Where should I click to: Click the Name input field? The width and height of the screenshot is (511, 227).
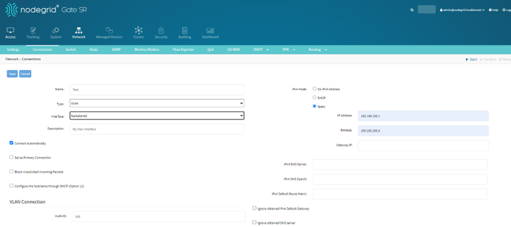[x=157, y=90]
